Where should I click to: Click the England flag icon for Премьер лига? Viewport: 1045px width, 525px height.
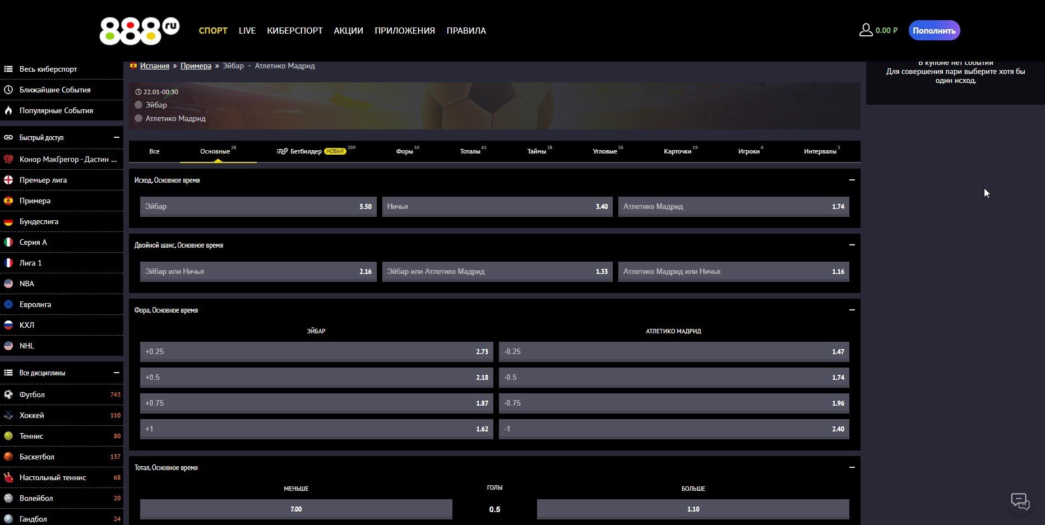click(8, 180)
